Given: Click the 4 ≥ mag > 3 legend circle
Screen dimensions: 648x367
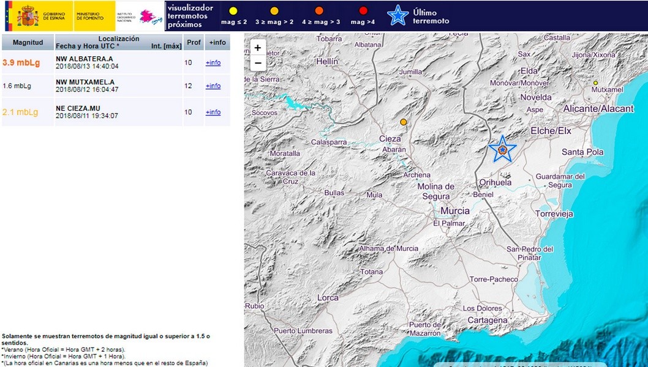Looking at the screenshot, I should [319, 11].
